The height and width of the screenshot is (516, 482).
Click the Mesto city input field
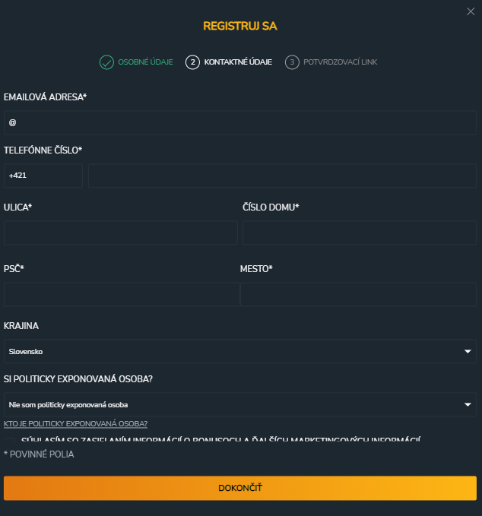pyautogui.click(x=358, y=294)
